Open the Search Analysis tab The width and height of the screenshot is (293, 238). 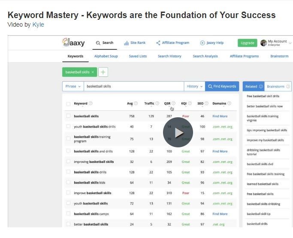tap(205, 56)
